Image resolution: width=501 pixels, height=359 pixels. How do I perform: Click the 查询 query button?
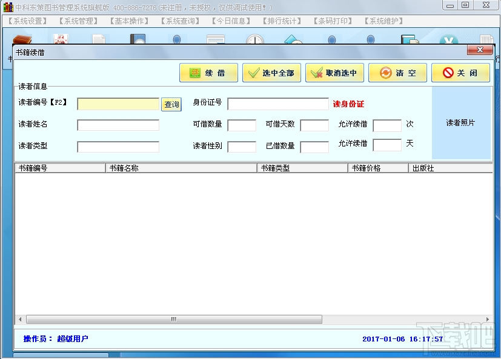click(171, 105)
